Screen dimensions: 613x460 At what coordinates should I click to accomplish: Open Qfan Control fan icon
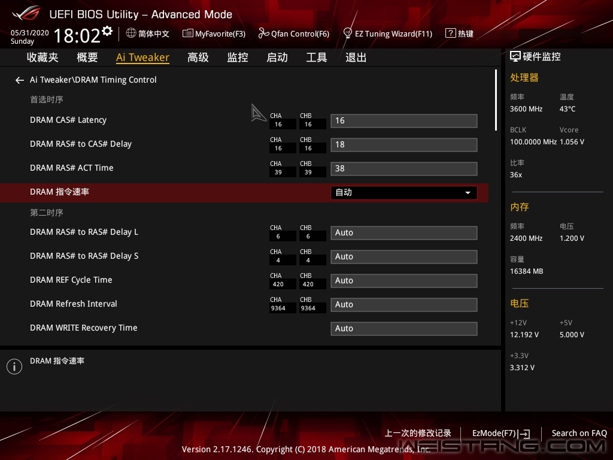pos(263,34)
